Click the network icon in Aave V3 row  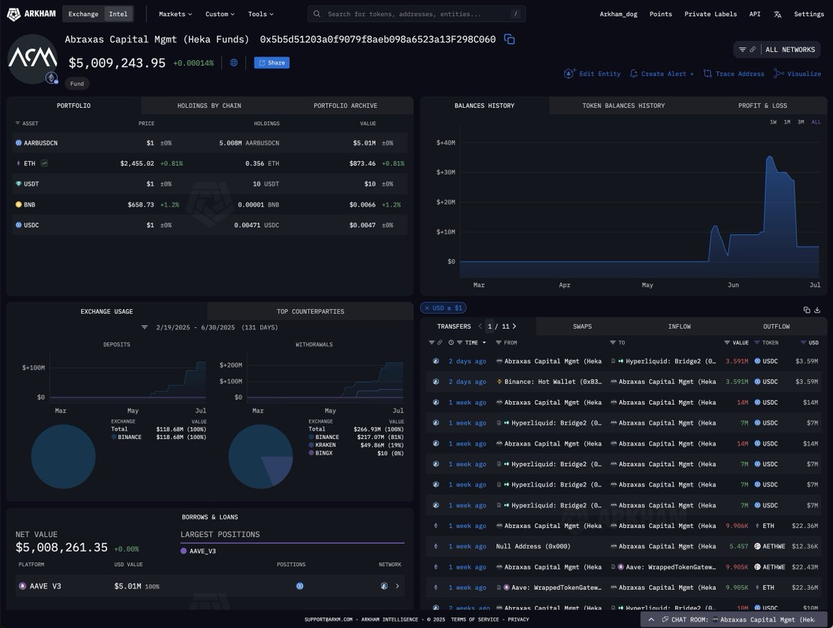pyautogui.click(x=384, y=586)
